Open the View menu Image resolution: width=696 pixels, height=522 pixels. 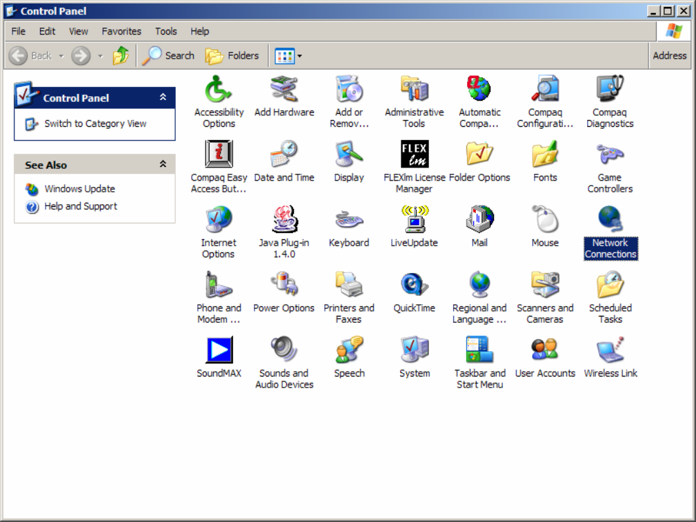click(78, 31)
